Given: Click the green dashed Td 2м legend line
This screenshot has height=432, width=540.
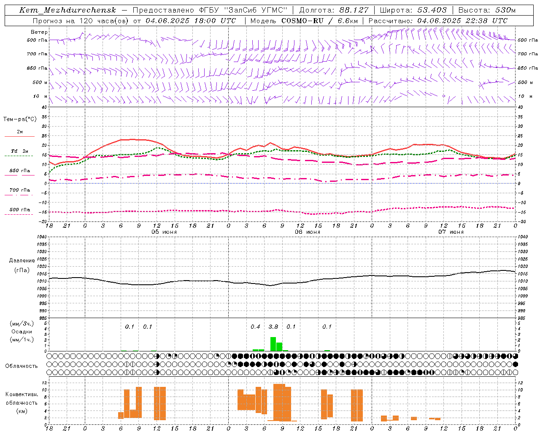Looking at the screenshot, I should tap(19, 156).
